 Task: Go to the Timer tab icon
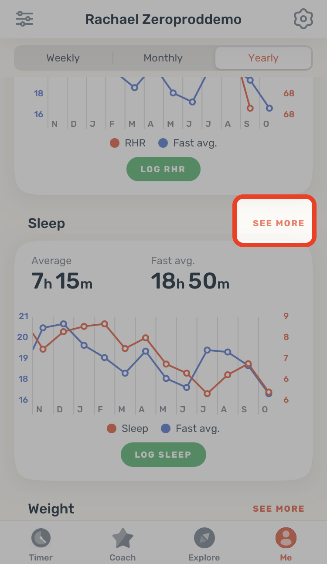coord(41,538)
